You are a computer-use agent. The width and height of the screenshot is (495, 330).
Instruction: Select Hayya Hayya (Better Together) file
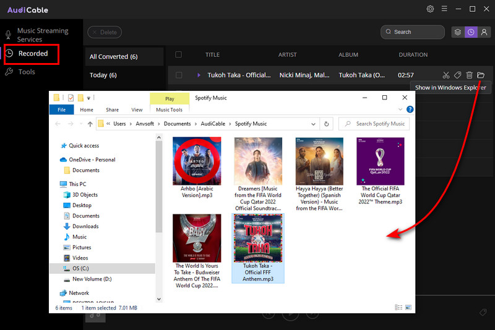(319, 174)
